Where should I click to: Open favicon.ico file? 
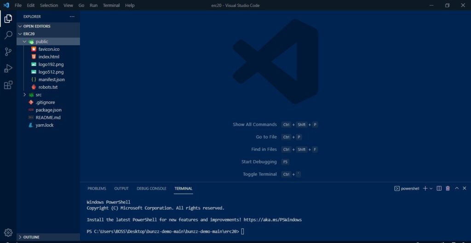pyautogui.click(x=48, y=49)
